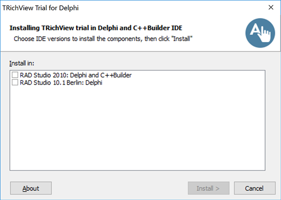Tick the RAD Studio 2010 checkbox

[x=15, y=75]
